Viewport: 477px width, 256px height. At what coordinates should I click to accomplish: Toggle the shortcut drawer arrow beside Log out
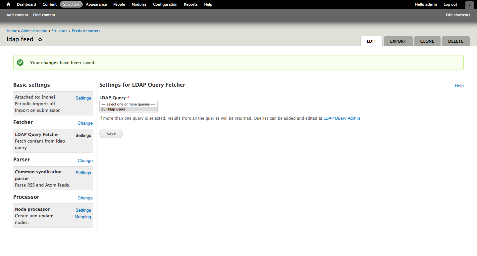point(469,5)
